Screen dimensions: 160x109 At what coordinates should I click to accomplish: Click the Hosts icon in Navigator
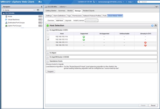(6, 17)
